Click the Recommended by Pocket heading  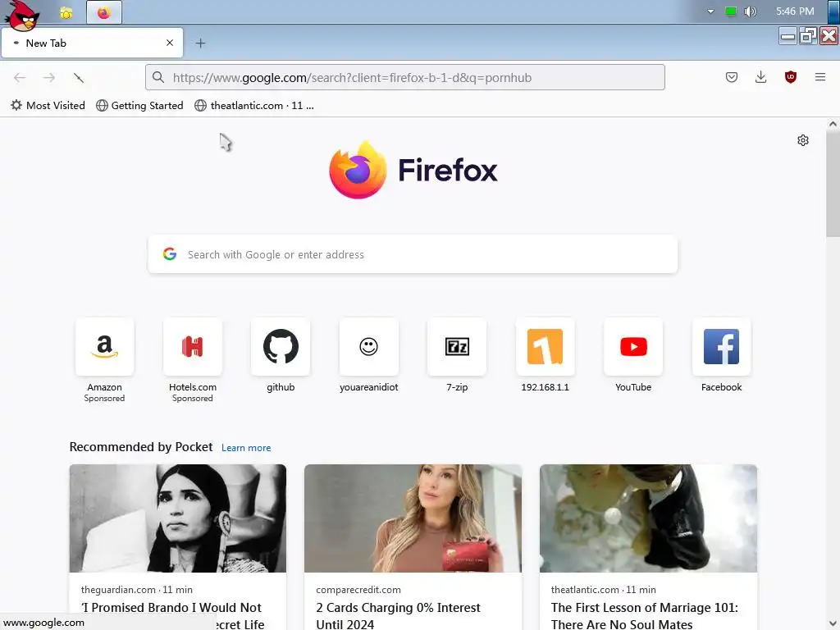(141, 447)
